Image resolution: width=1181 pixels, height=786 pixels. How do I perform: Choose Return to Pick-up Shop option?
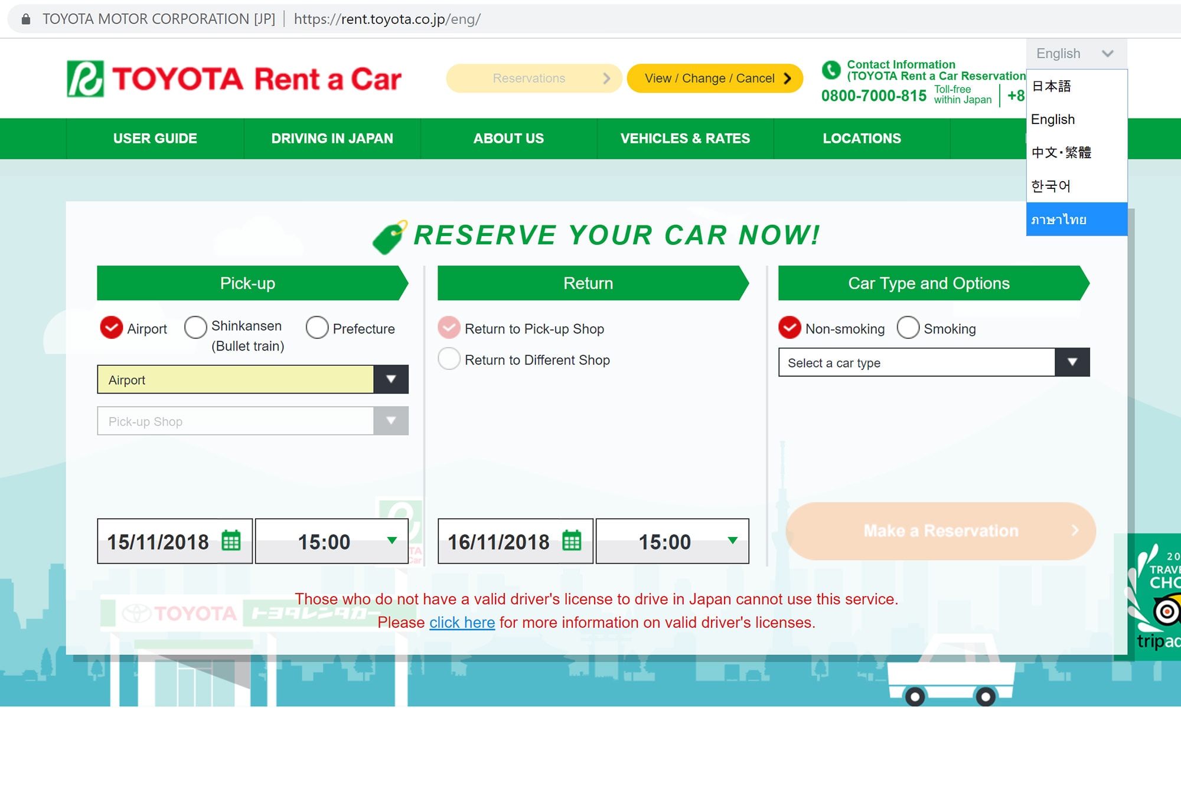449,327
